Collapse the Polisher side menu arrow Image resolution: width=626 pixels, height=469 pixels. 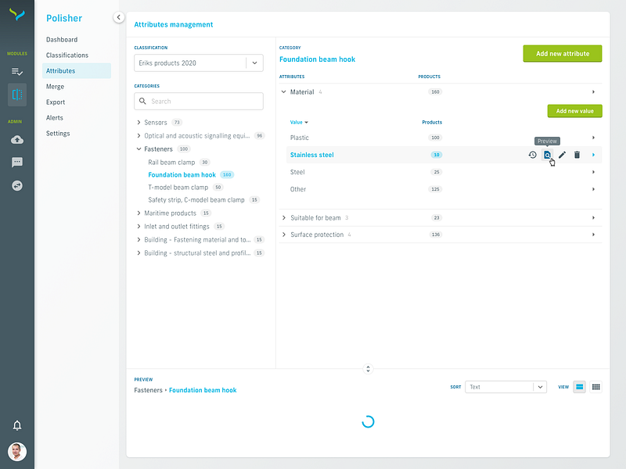119,17
